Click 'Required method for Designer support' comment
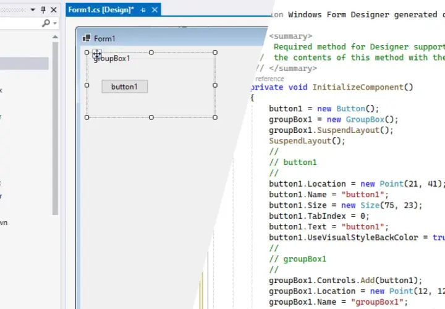Viewport: 445px width, 309px height. click(359, 47)
